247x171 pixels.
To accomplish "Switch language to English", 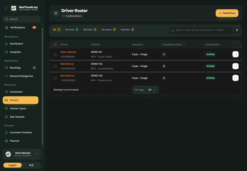I will pos(12,165).
